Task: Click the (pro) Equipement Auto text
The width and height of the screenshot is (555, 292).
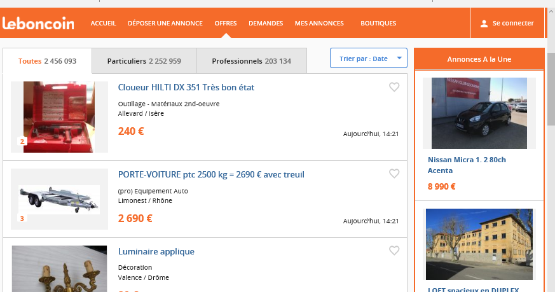Action: pos(153,191)
